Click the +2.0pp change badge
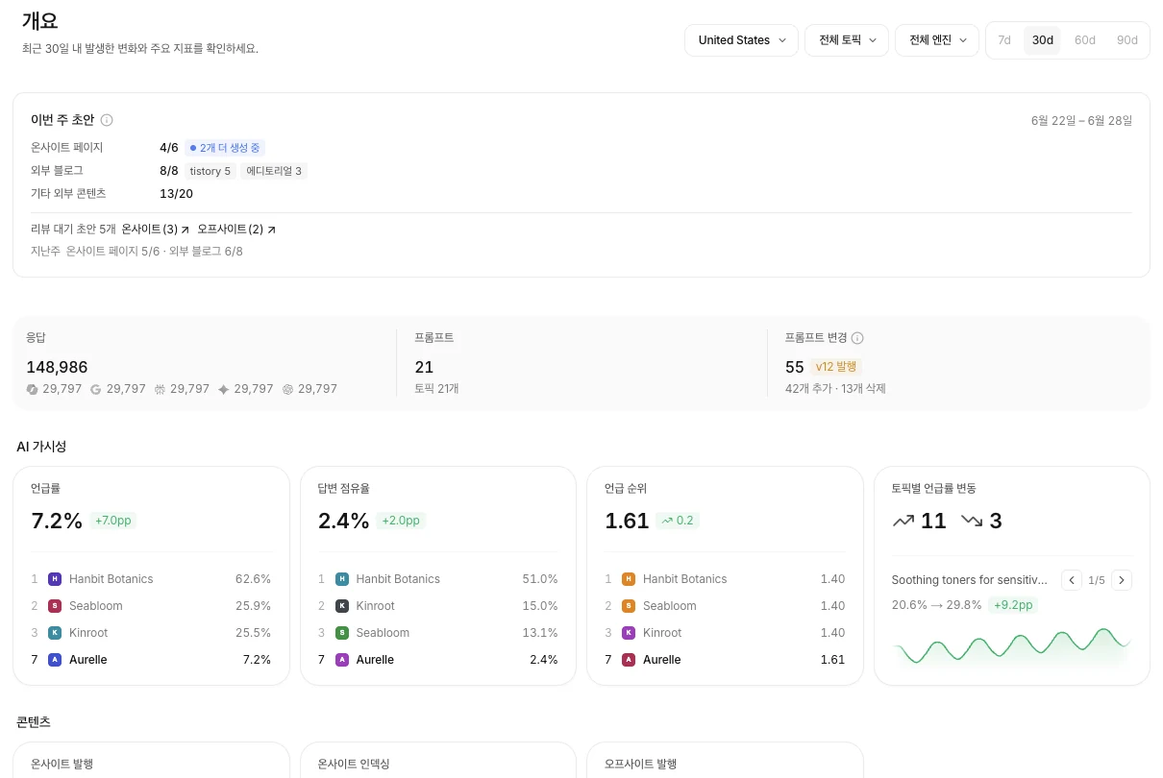 click(x=401, y=521)
